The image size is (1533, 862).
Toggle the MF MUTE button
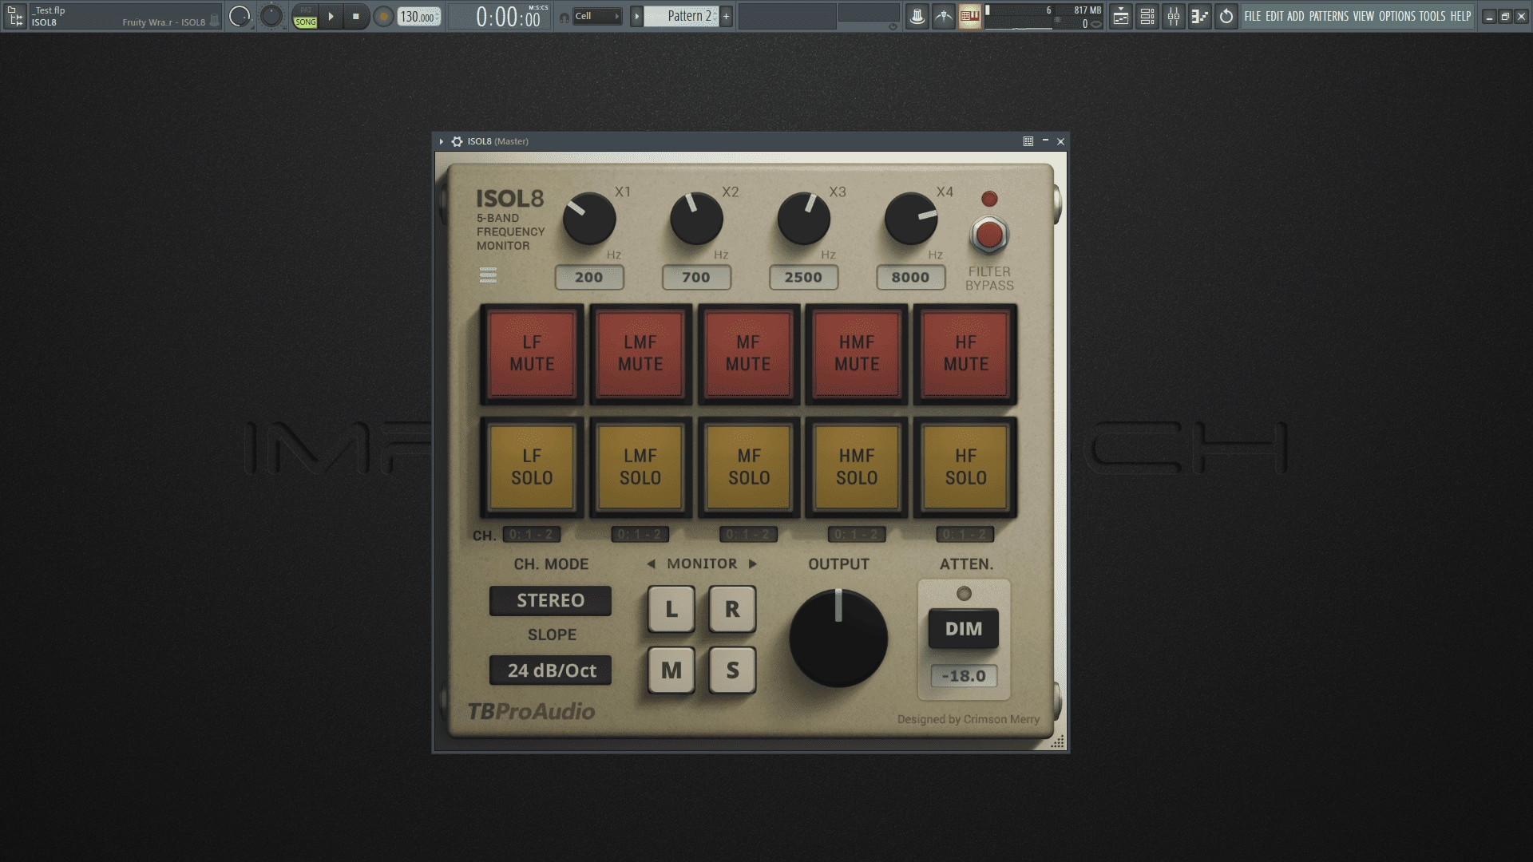click(748, 354)
